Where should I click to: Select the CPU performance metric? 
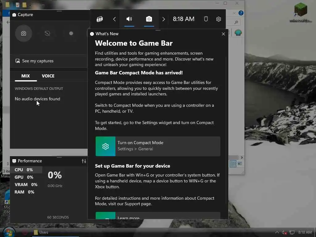click(26, 170)
